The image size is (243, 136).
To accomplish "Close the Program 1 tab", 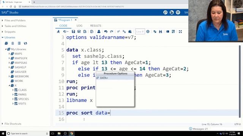I will (76, 20).
